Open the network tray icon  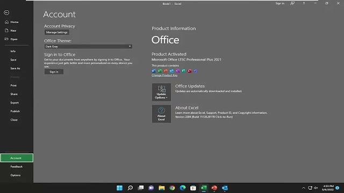click(310, 188)
